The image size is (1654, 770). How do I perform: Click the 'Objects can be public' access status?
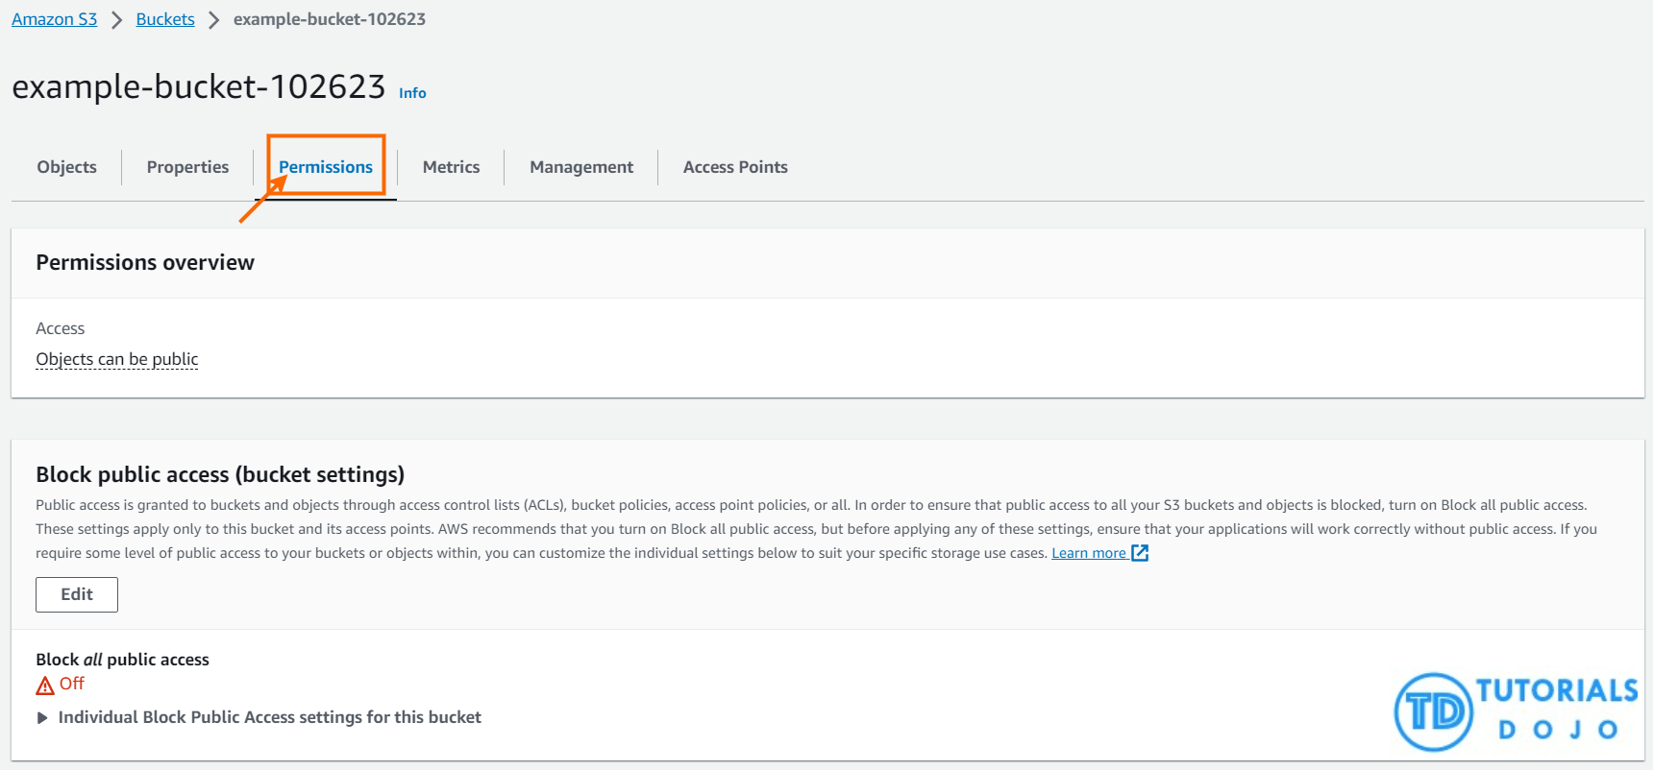point(116,359)
